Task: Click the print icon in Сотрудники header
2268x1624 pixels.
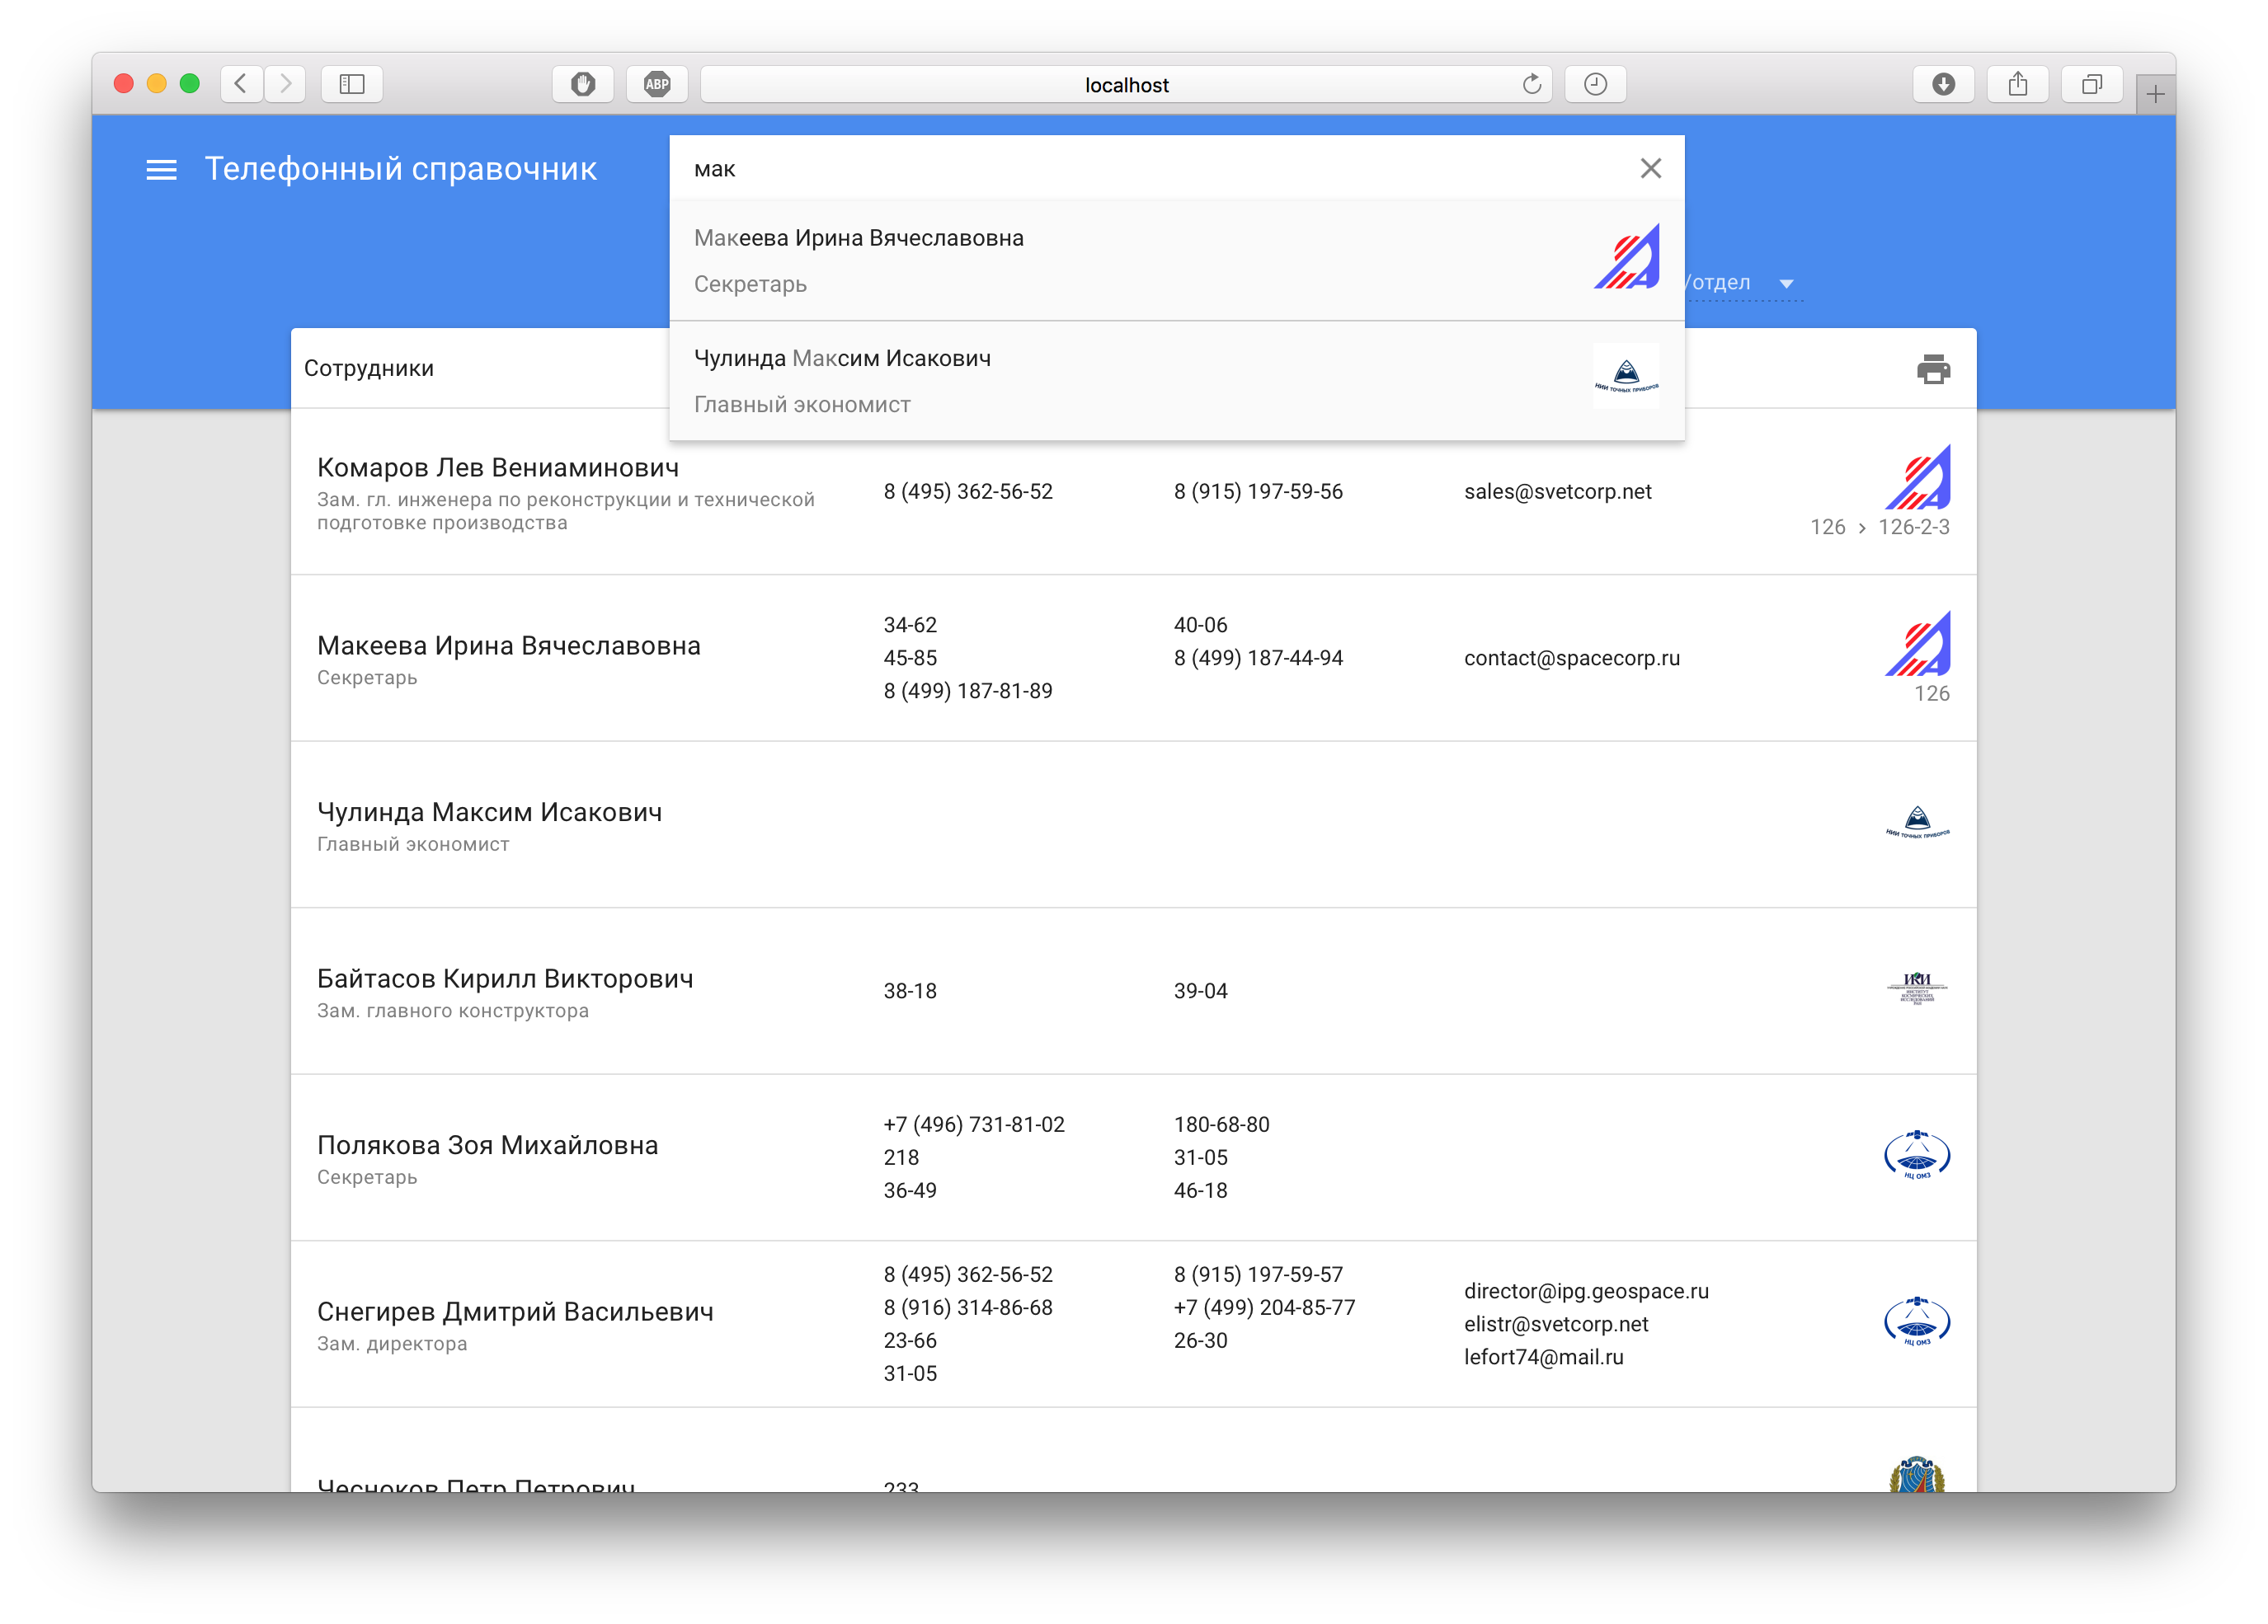Action: tap(1932, 368)
